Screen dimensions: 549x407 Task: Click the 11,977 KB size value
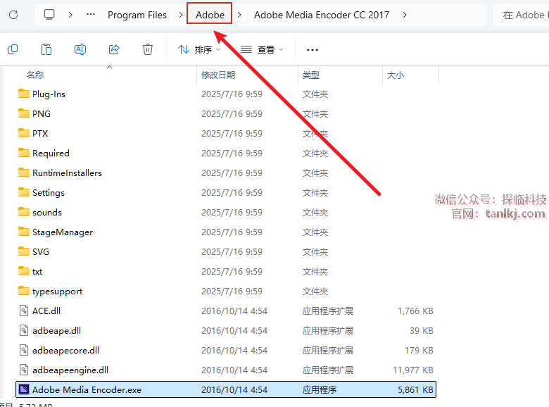click(x=413, y=370)
